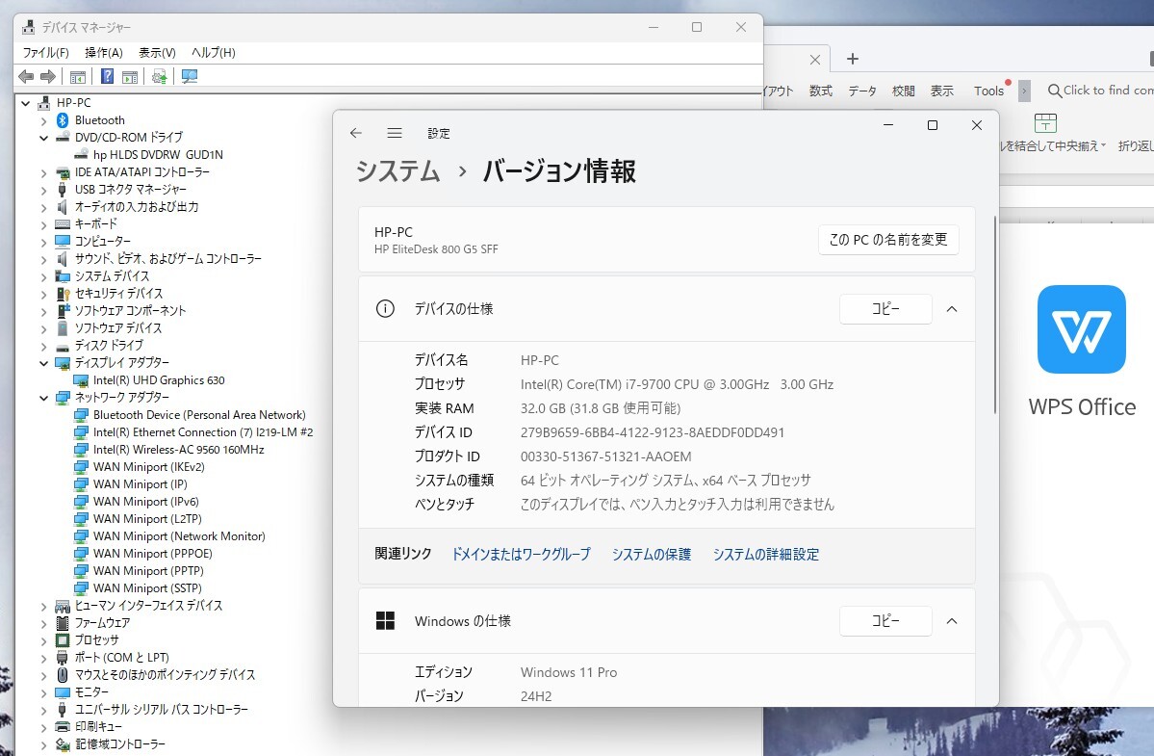
Task: Collapse the DVD/CD-ROM ドライブ node
Action: 43,138
